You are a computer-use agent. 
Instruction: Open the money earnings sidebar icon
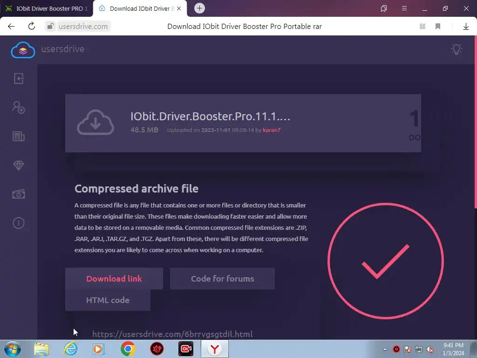19,194
